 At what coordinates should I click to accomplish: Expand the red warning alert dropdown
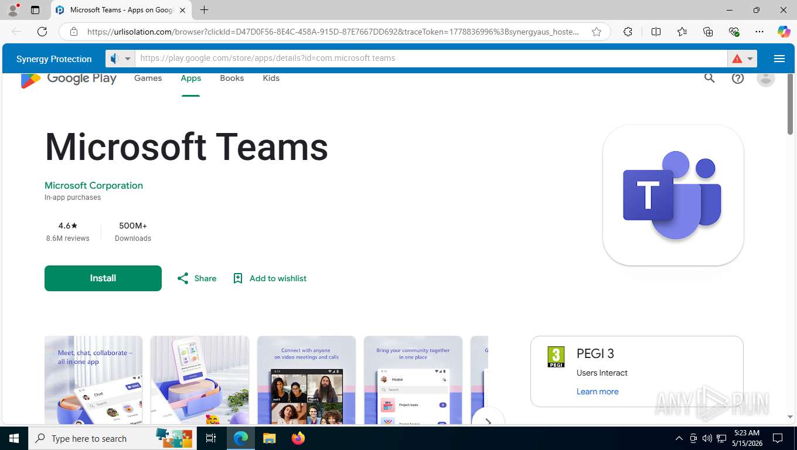tap(742, 59)
